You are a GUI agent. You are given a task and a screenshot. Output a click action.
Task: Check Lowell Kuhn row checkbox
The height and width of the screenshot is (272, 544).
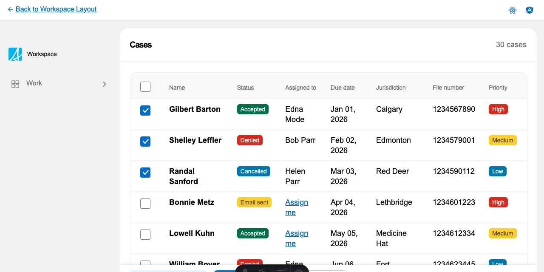point(145,235)
